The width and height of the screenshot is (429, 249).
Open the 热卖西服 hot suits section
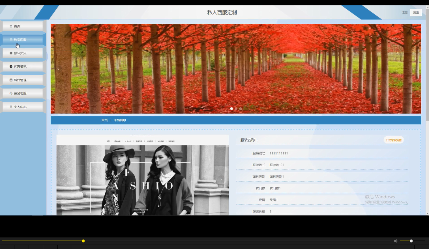[10, 40]
